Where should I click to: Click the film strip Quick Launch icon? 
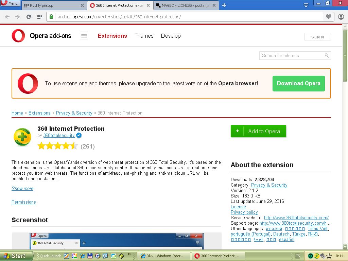pyautogui.click(x=121, y=256)
